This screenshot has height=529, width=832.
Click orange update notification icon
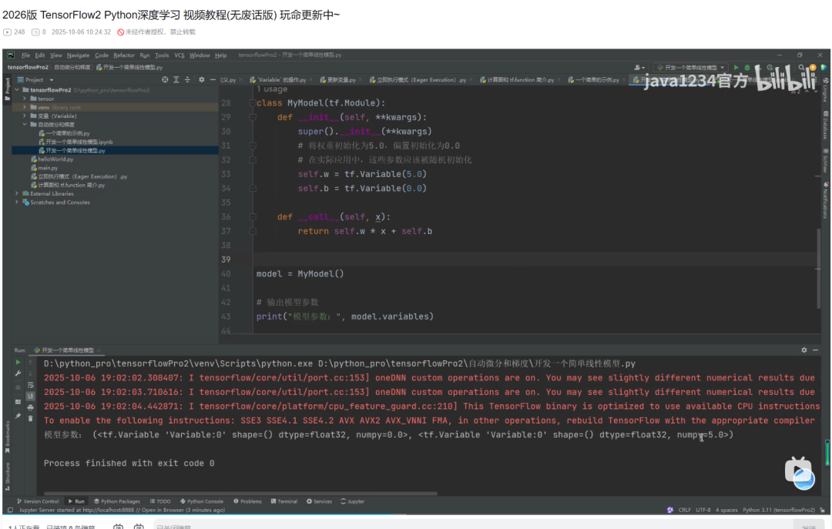813,68
